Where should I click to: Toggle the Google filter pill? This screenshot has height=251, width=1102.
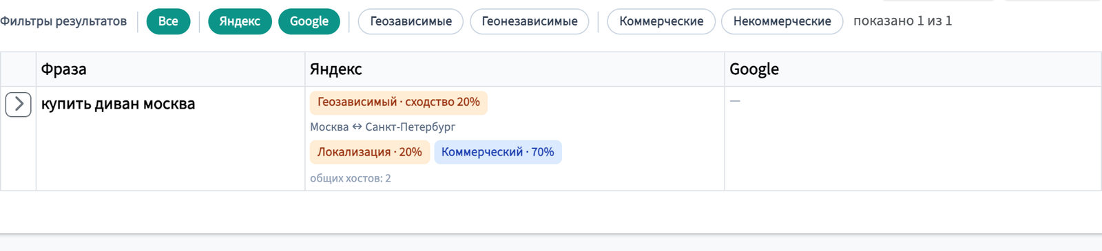(309, 21)
